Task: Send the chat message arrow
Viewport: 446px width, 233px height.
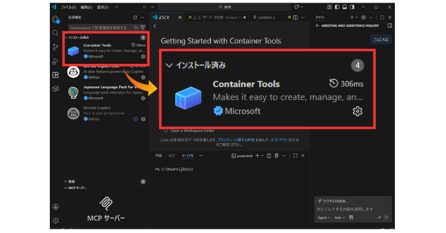Action: pos(387,218)
